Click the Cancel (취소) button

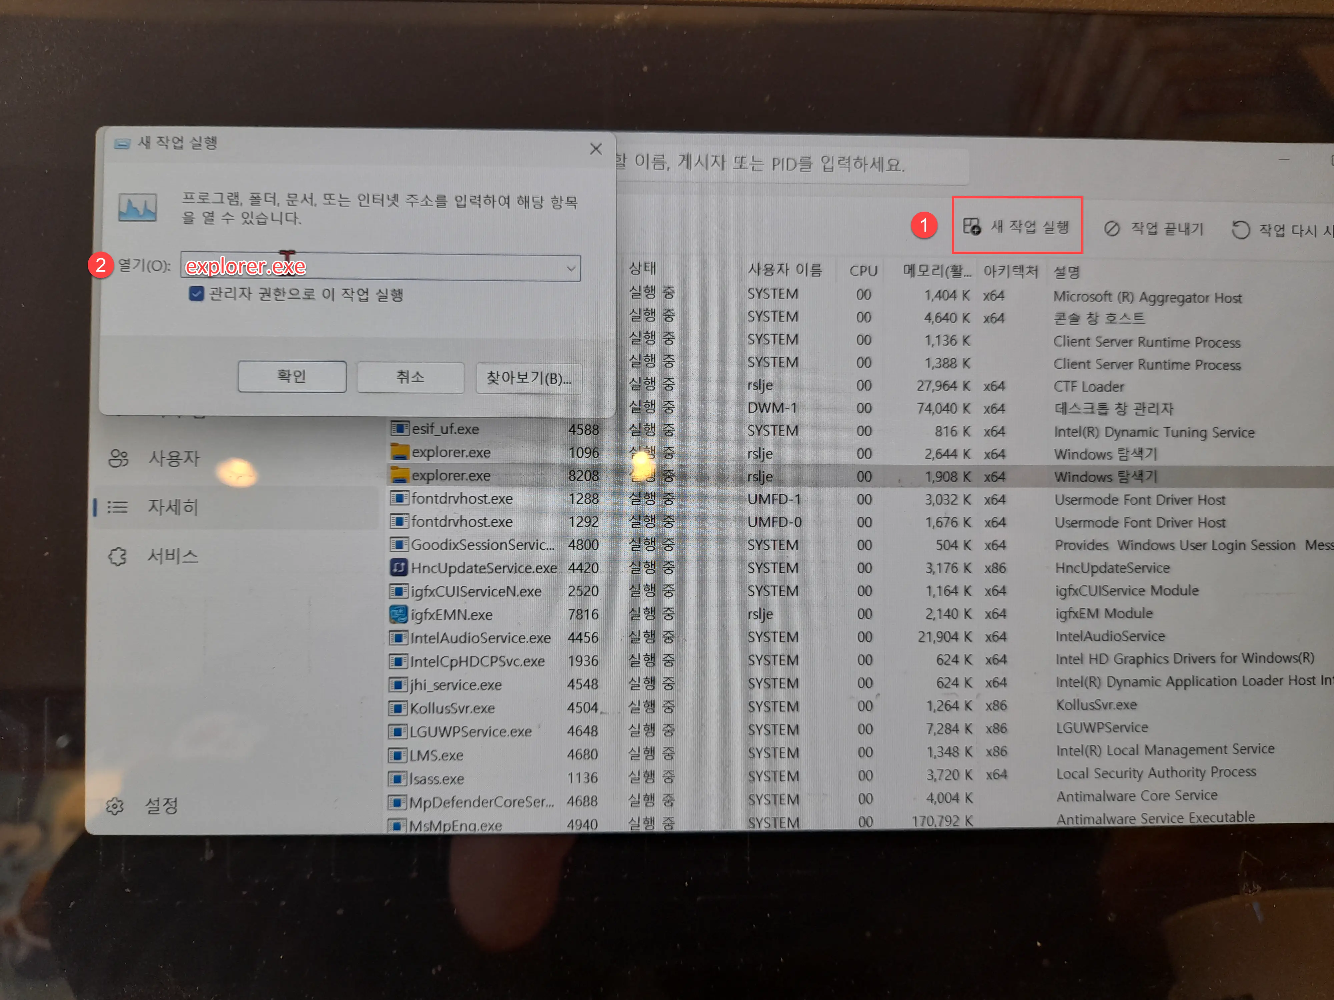coord(410,377)
